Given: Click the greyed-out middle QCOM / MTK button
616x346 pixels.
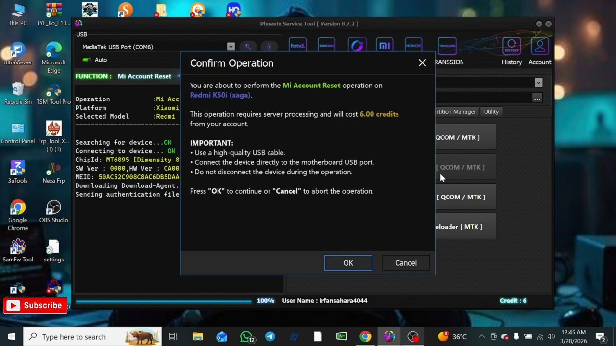Looking at the screenshot, I should tap(465, 167).
